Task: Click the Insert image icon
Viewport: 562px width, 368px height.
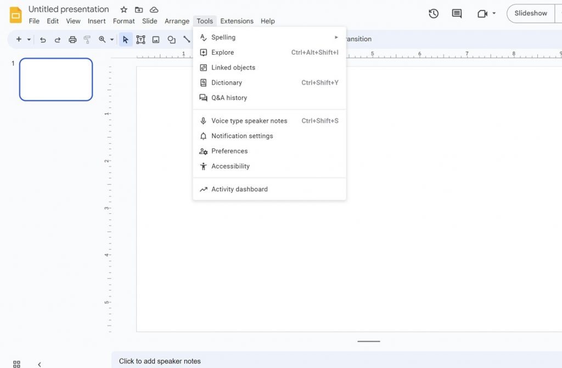Action: tap(155, 39)
